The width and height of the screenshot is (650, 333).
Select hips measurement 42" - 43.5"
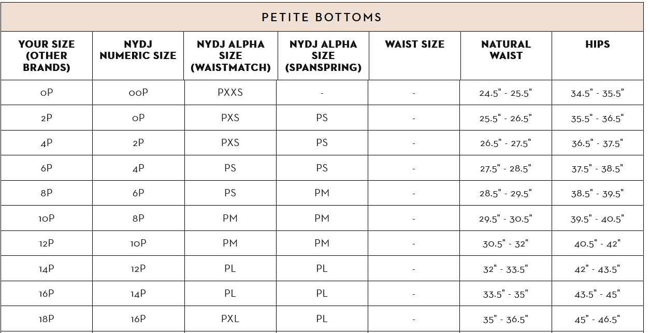click(x=597, y=269)
